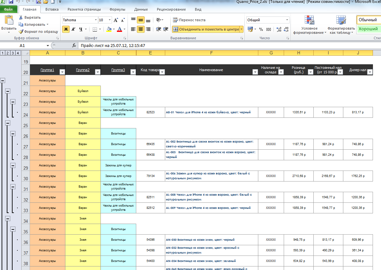
Task: Collapse the Буйвол group at row 22
Action: 8,91
